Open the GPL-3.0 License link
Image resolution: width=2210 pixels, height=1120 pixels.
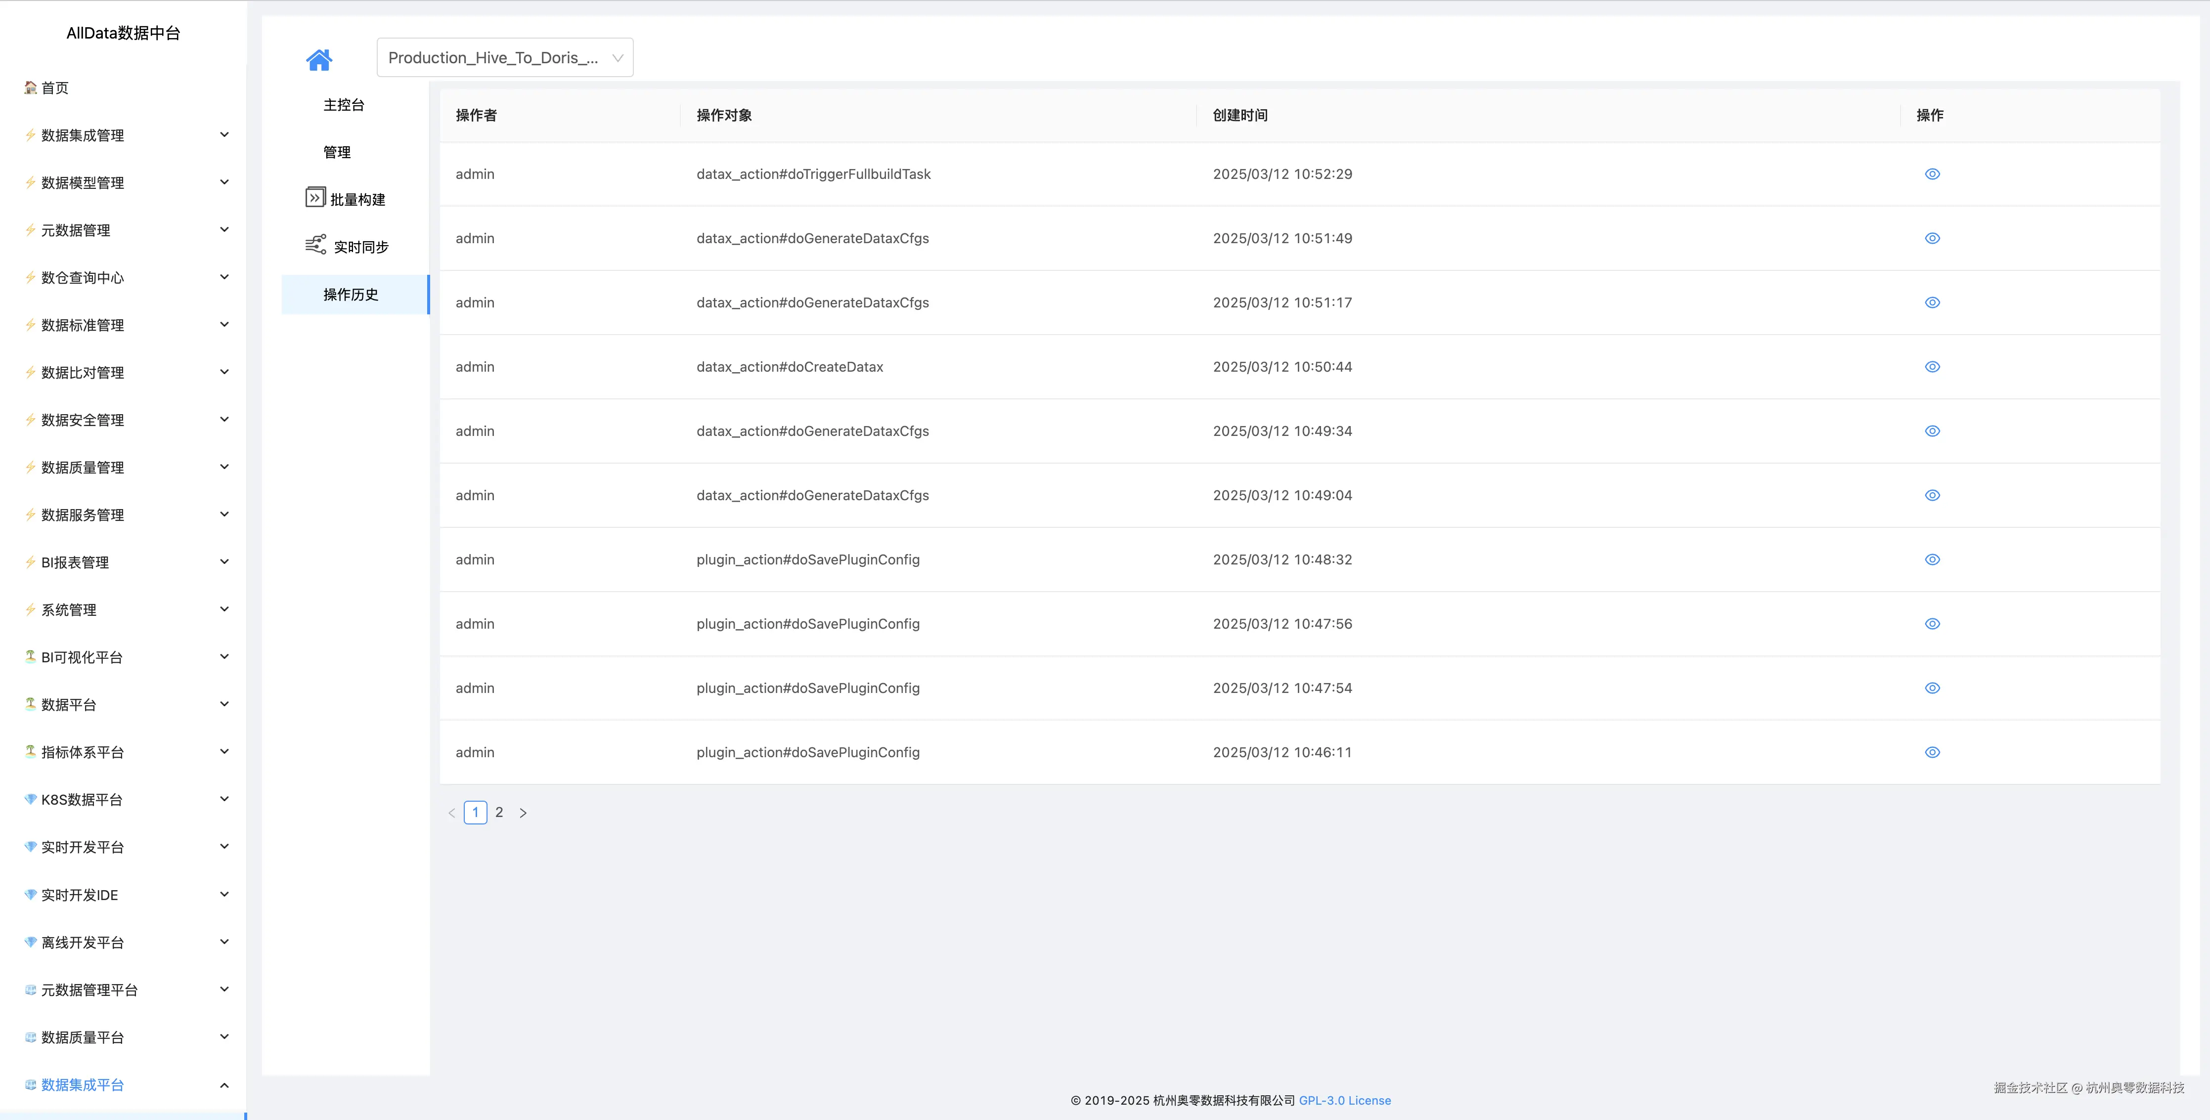(1344, 1100)
